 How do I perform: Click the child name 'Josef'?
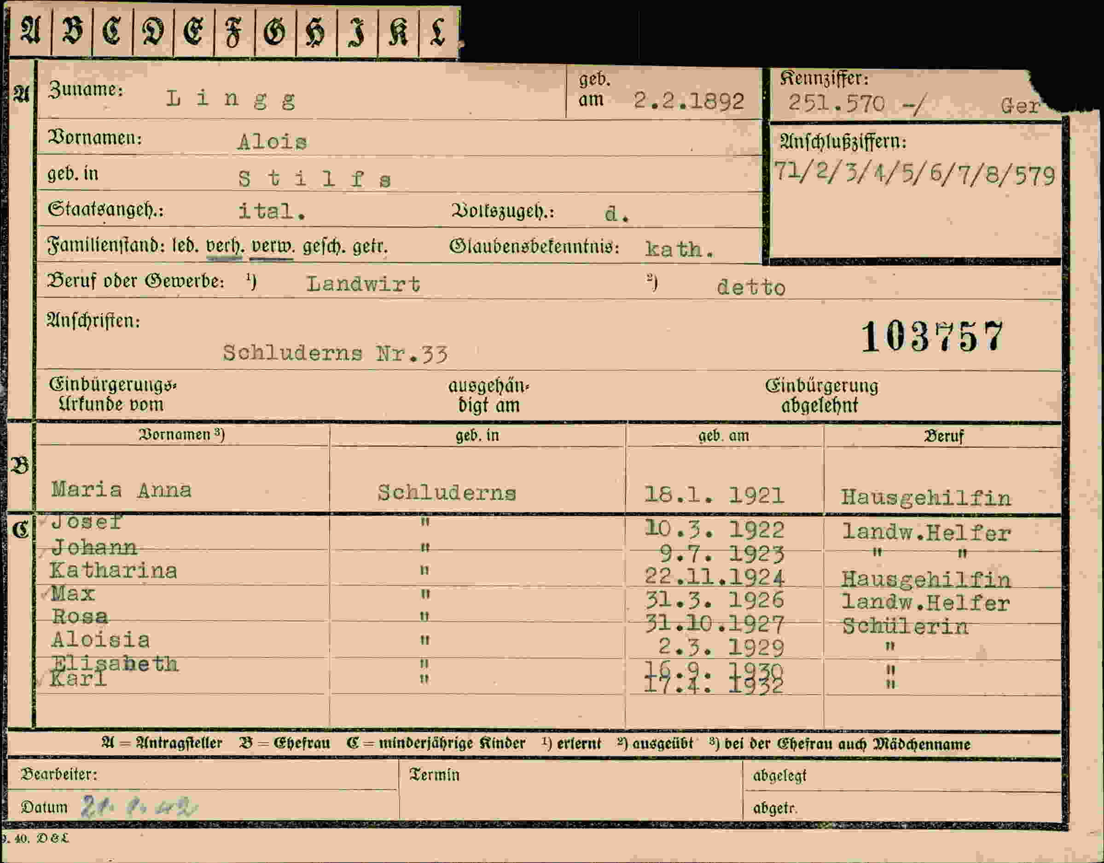pos(87,522)
